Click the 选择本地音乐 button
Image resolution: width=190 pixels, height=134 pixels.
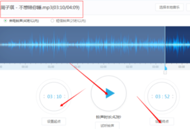click(x=169, y=7)
